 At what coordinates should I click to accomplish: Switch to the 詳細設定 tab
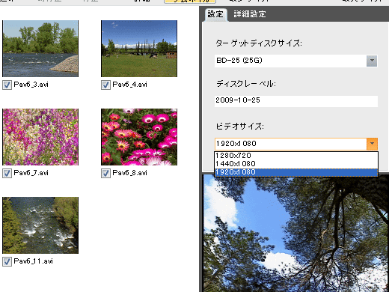pyautogui.click(x=250, y=14)
